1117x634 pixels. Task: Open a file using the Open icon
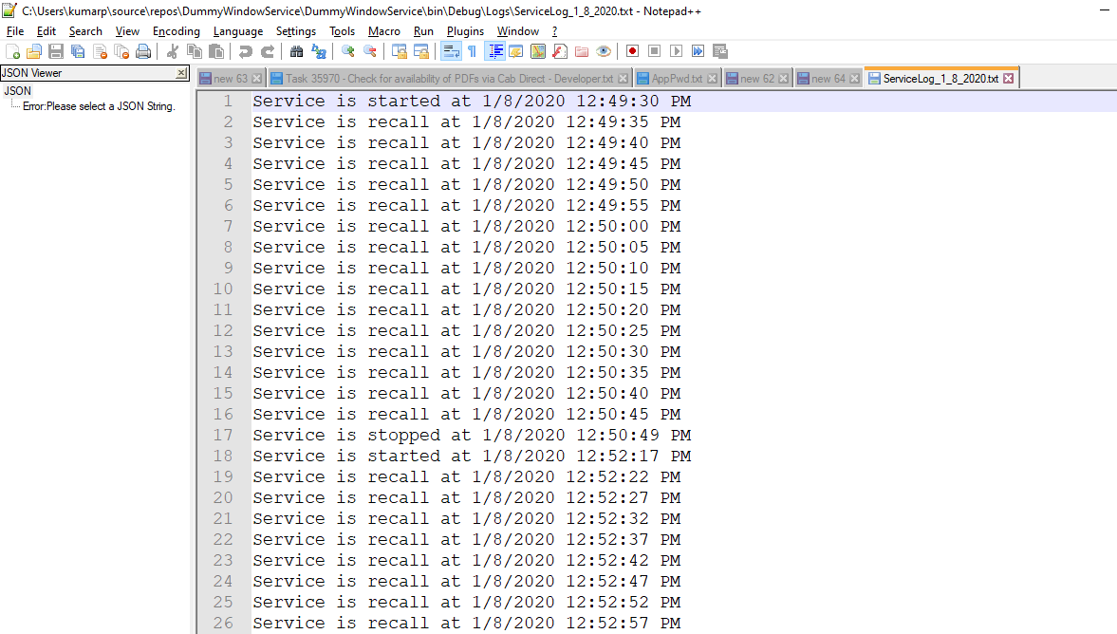click(x=32, y=51)
